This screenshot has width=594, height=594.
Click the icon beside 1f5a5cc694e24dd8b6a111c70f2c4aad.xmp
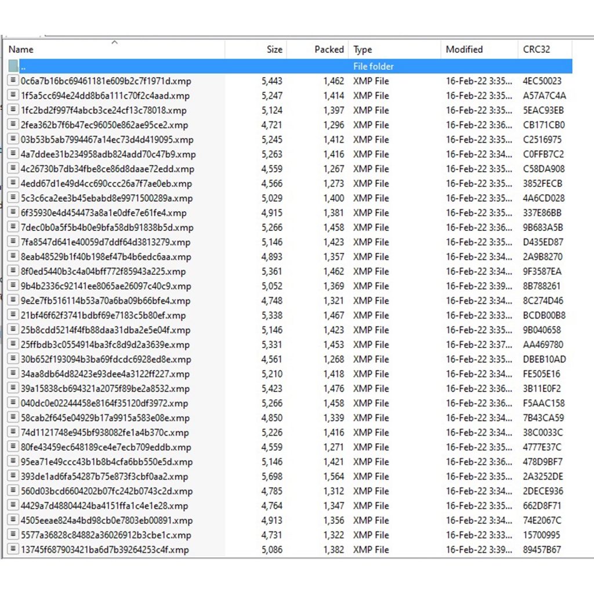13,96
